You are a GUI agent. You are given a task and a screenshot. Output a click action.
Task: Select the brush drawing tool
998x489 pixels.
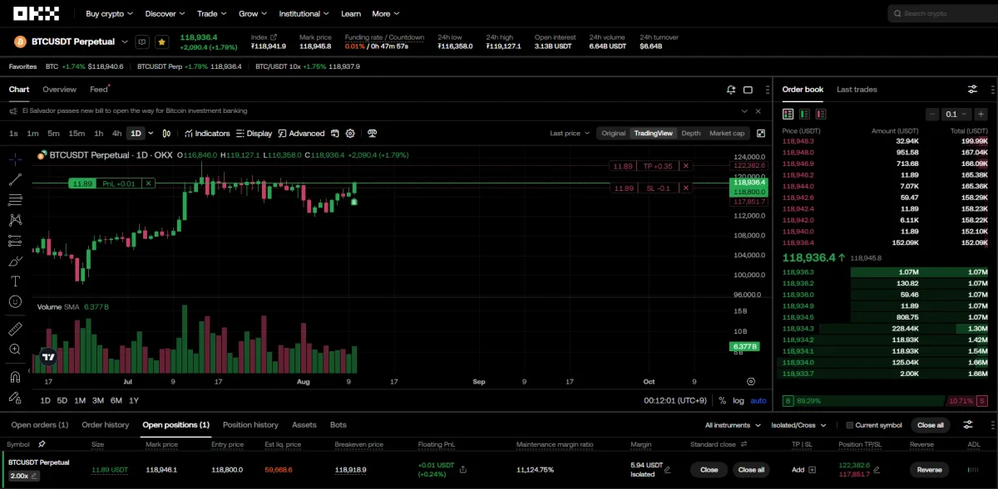click(x=15, y=262)
